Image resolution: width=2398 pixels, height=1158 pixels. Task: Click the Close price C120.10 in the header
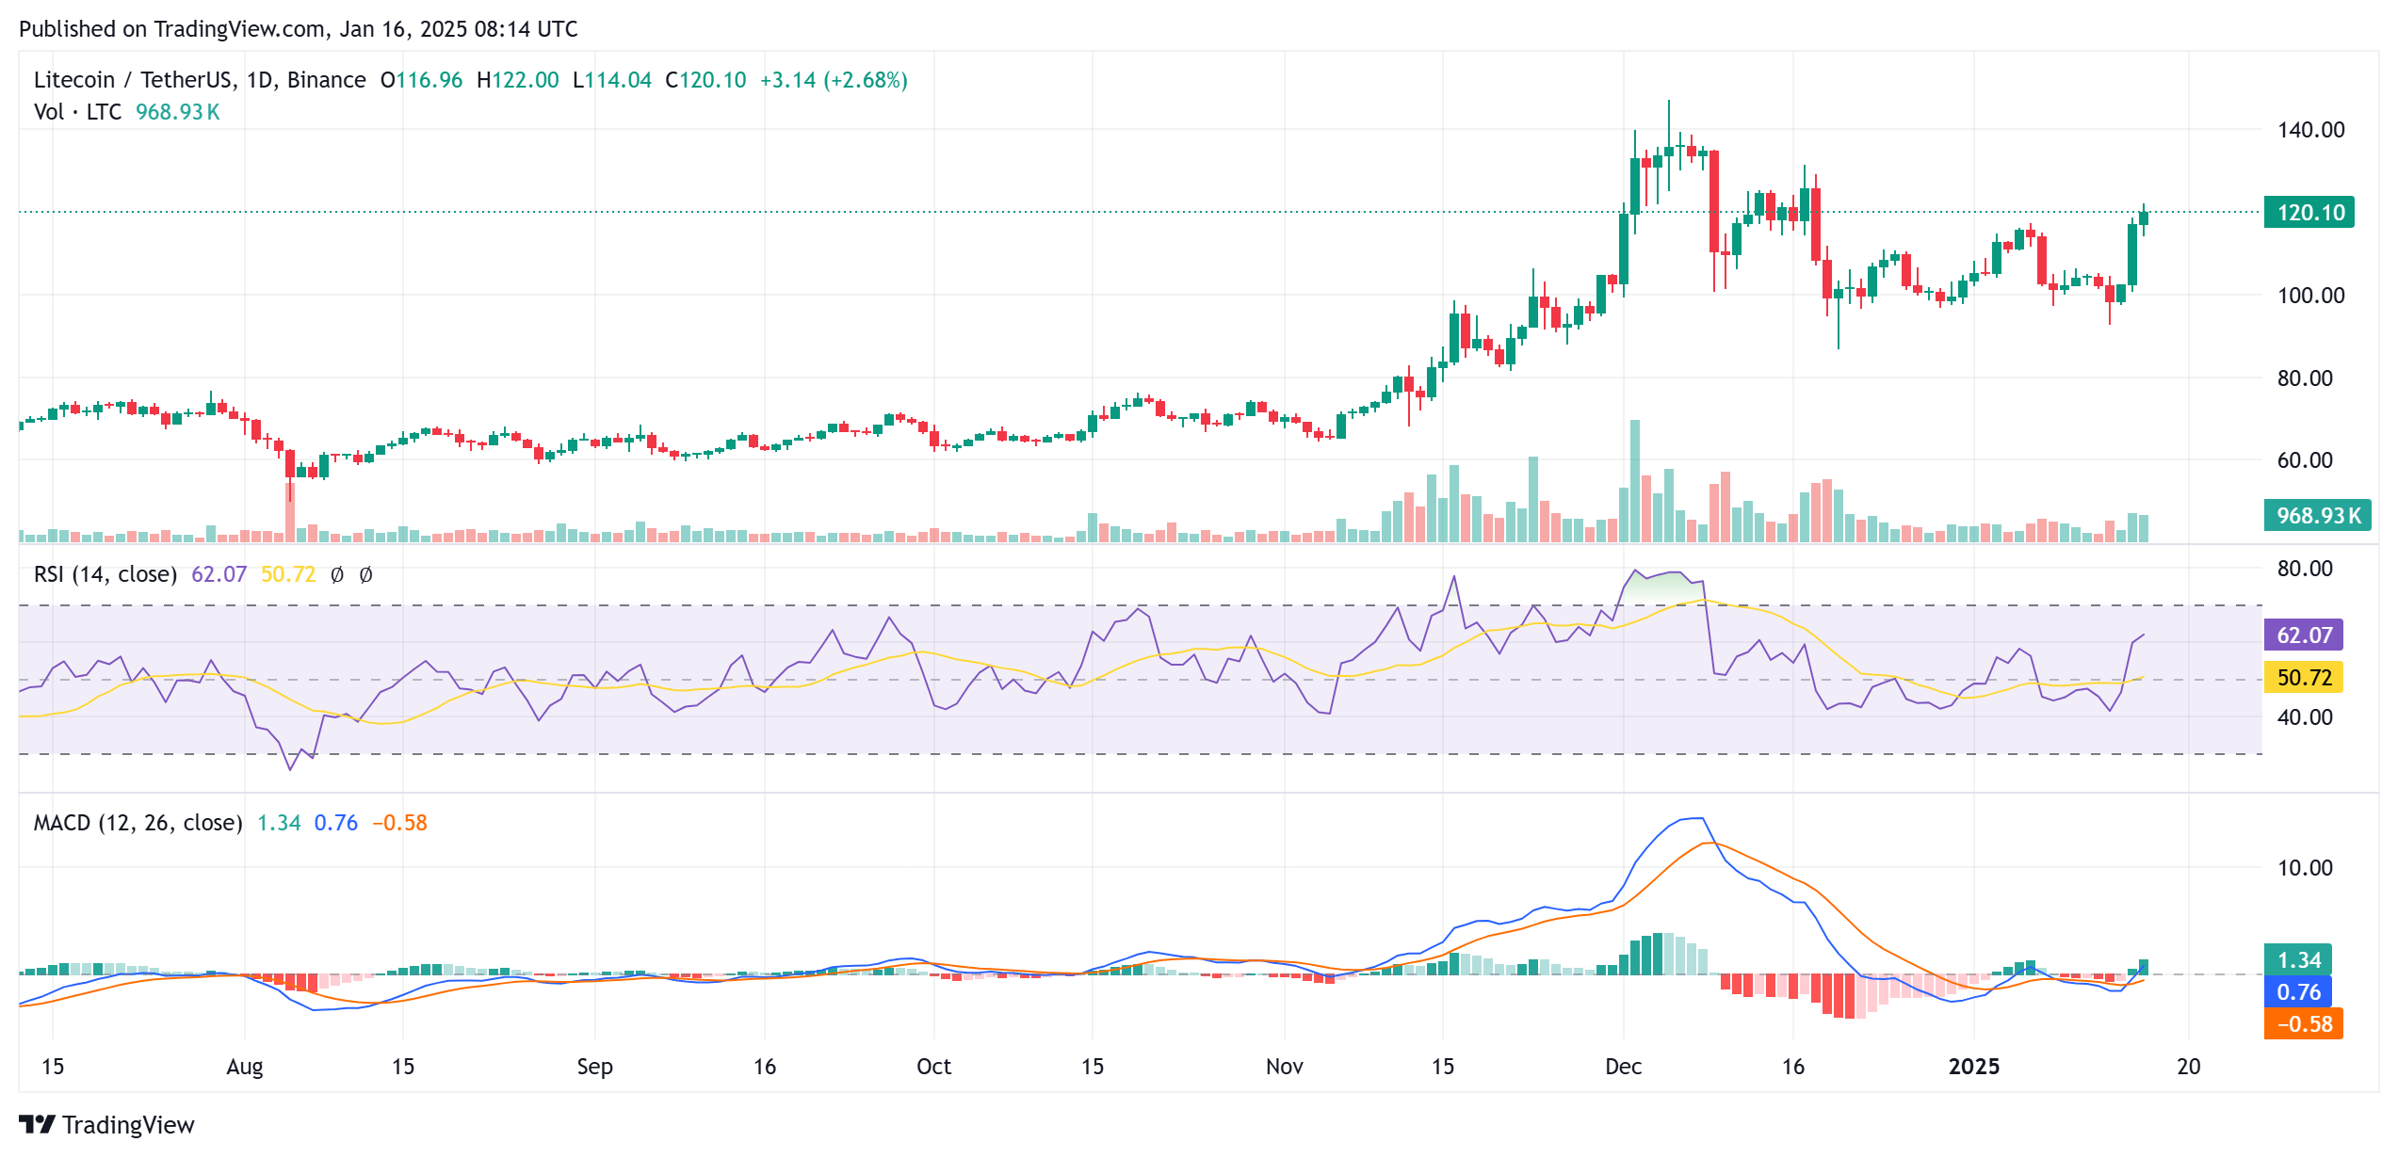point(705,80)
